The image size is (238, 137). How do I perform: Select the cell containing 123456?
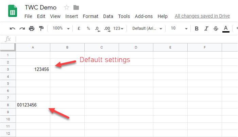point(33,69)
